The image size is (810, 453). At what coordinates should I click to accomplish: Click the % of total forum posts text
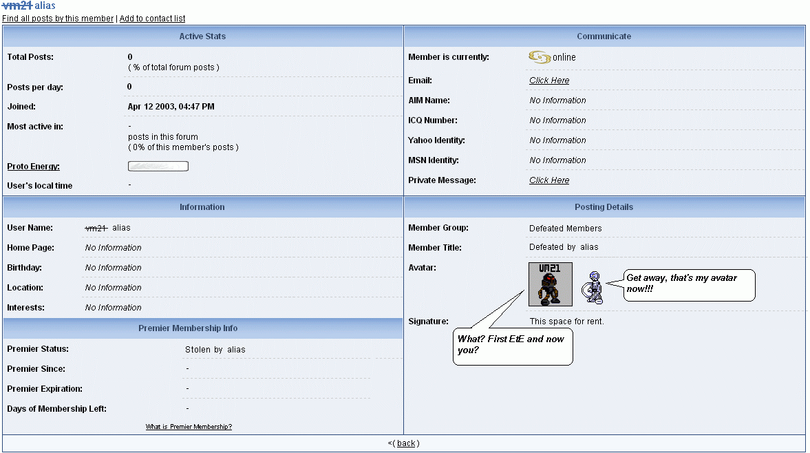point(173,67)
